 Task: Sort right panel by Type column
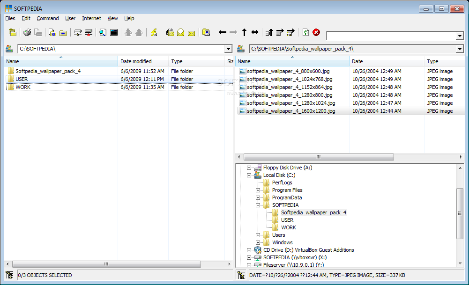pyautogui.click(x=445, y=61)
